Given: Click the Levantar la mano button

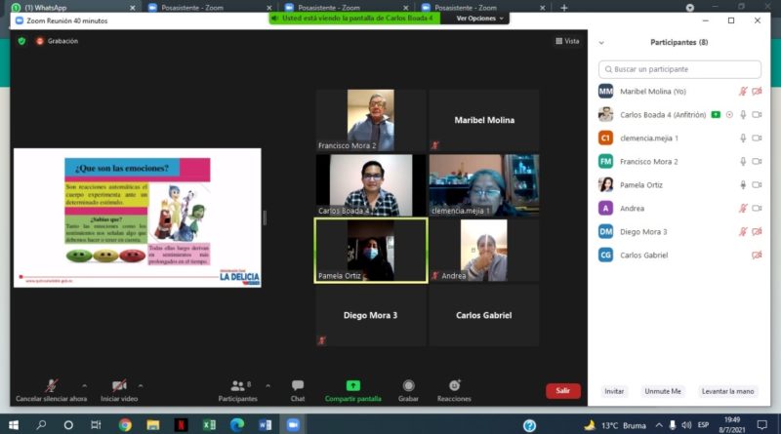Looking at the screenshot, I should [728, 390].
